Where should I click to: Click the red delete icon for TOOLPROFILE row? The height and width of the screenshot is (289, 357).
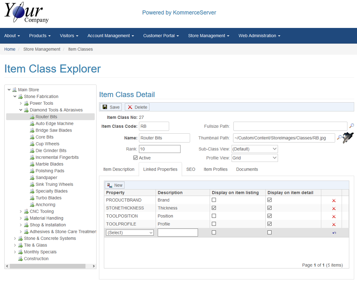pos(334,225)
